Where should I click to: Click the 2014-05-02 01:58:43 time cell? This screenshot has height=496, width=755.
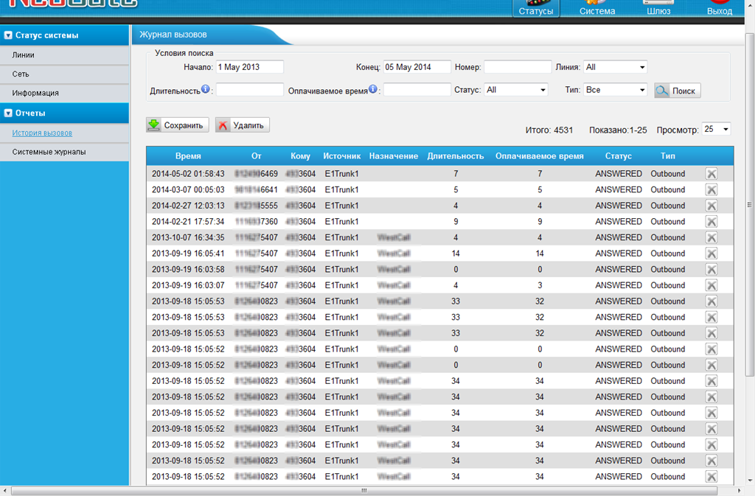pos(188,174)
